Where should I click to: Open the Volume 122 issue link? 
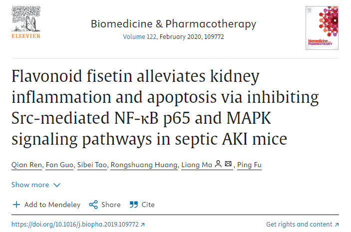pyautogui.click(x=140, y=37)
